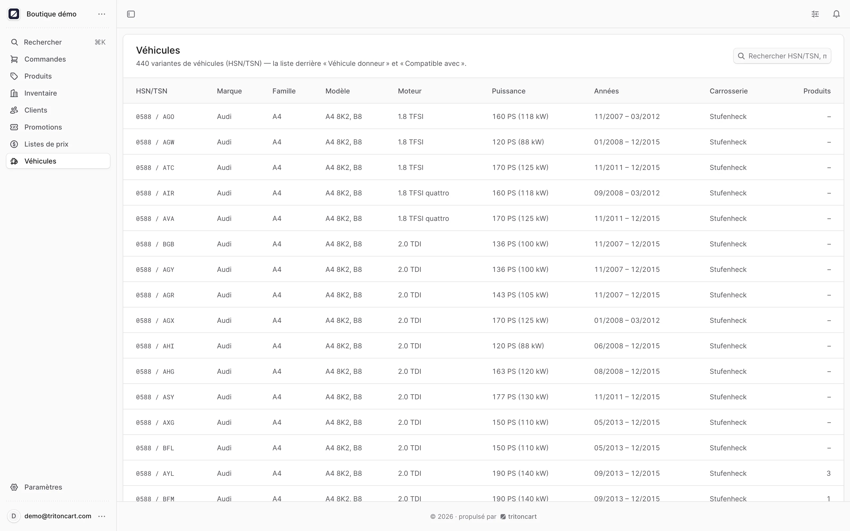
Task: Click products count 3 in AYL row
Action: pos(828,473)
